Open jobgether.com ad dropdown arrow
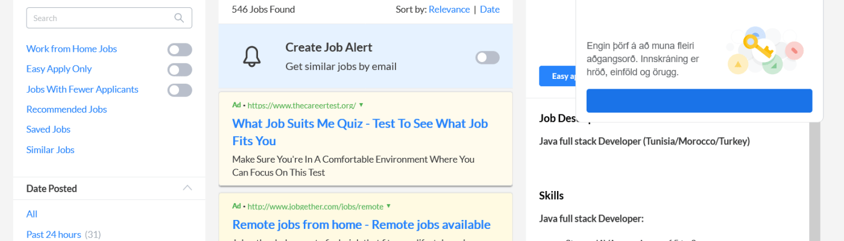This screenshot has height=241, width=844. (x=389, y=206)
